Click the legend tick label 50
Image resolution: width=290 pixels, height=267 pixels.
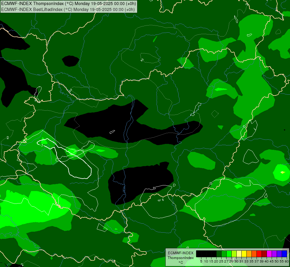point(277,261)
